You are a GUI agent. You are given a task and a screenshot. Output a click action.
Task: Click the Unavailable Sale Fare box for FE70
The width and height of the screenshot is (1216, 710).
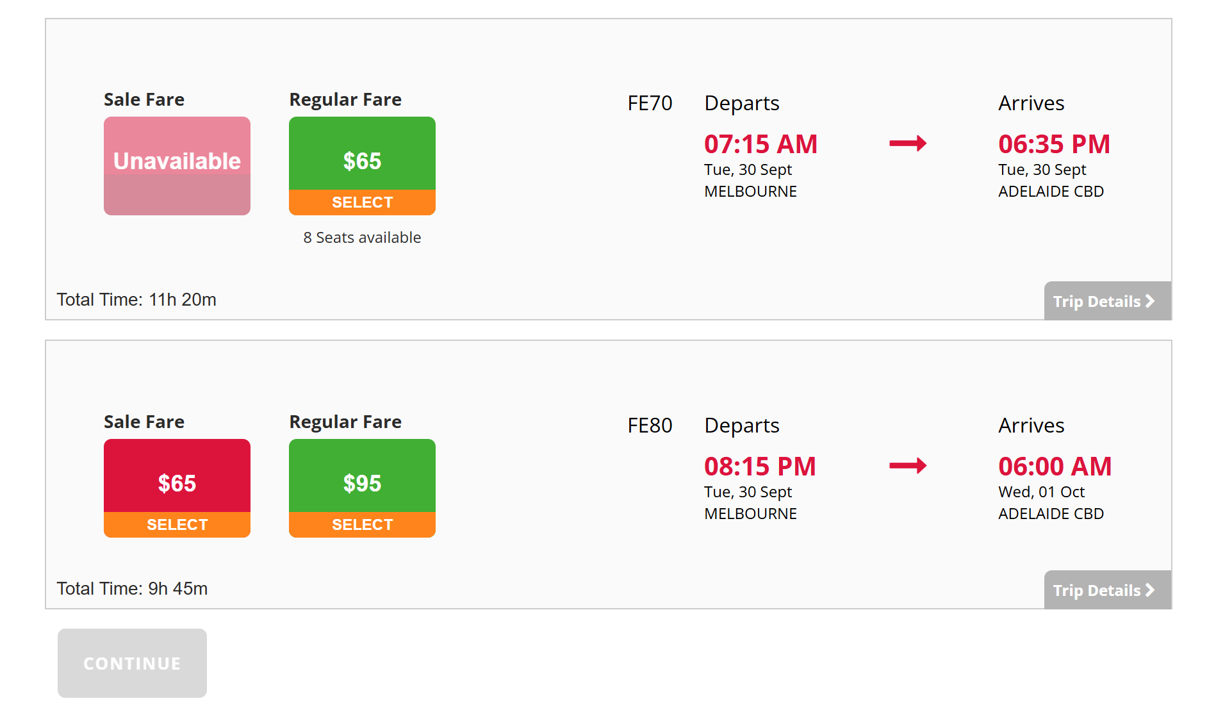point(177,165)
